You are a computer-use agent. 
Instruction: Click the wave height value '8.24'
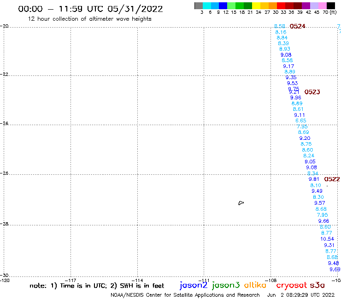(x=309, y=155)
